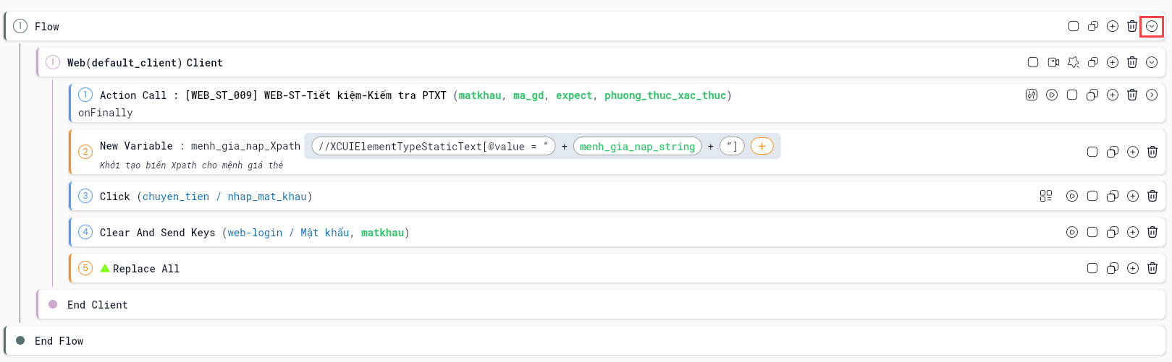Duplicate the Flow block
Viewport: 1172px width, 362px height.
pyautogui.click(x=1093, y=27)
